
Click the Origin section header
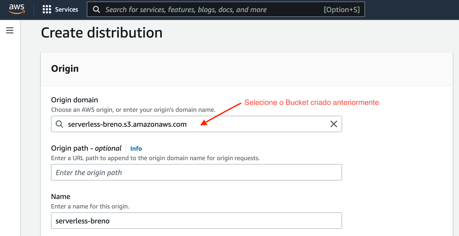tap(65, 69)
